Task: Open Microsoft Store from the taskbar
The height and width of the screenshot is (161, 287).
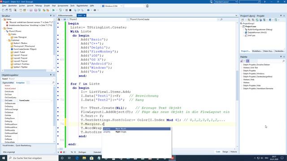Action: pos(91,158)
